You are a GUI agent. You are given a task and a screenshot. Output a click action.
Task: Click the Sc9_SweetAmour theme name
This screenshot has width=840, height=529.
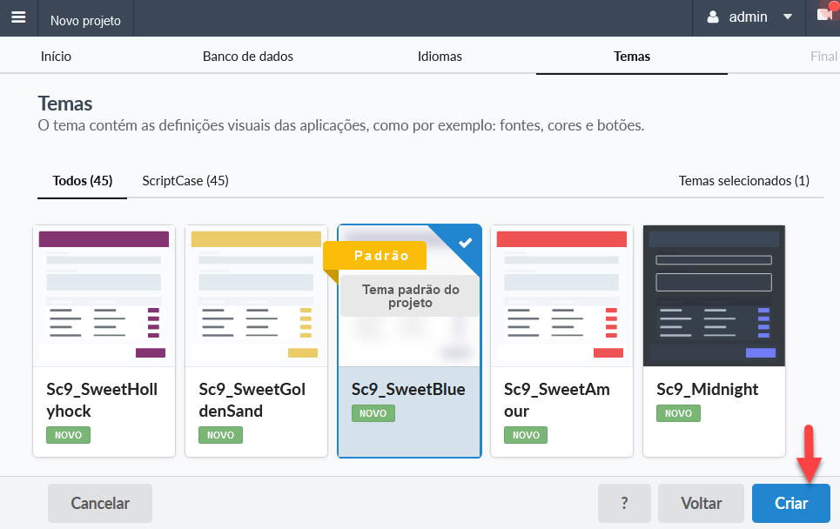click(x=556, y=400)
